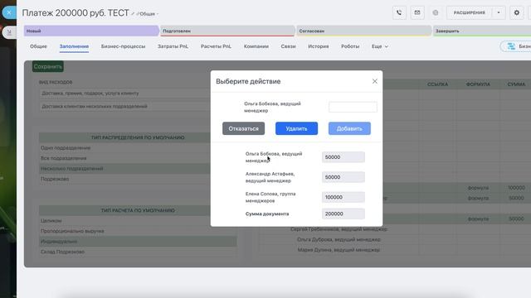Expand the РАСШИРЕНИЯ dropdown arrow
The height and width of the screenshot is (298, 531).
click(x=499, y=13)
